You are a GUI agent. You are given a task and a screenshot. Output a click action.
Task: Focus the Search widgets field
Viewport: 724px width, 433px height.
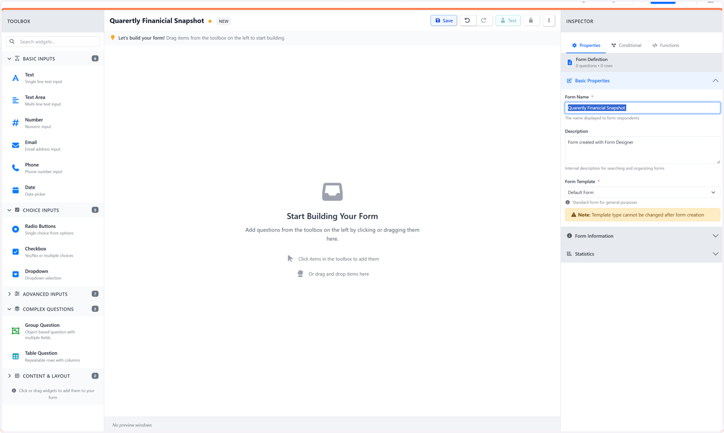[x=53, y=42]
